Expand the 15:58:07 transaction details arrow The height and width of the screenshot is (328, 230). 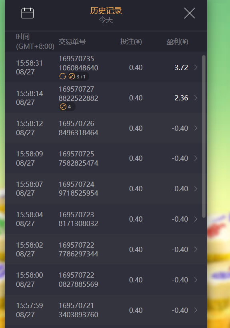coord(196,189)
